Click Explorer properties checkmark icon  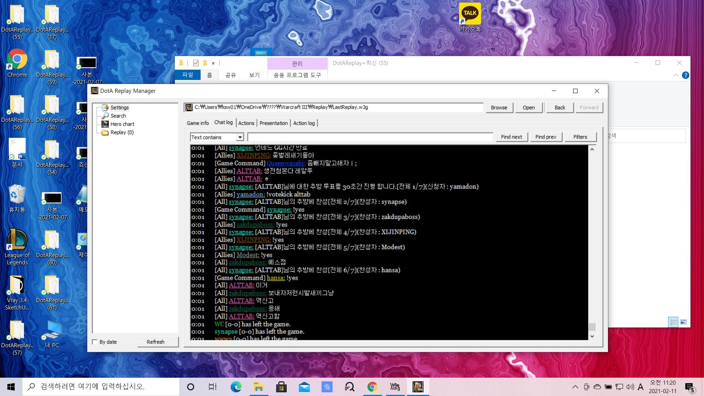[x=196, y=63]
